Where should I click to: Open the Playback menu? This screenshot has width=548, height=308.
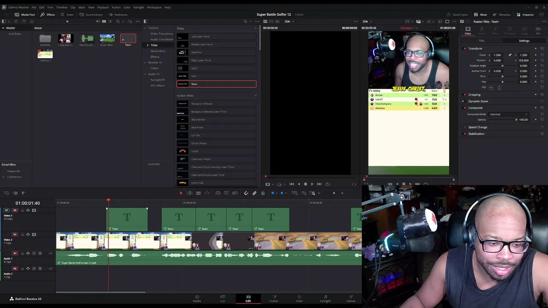(103, 7)
